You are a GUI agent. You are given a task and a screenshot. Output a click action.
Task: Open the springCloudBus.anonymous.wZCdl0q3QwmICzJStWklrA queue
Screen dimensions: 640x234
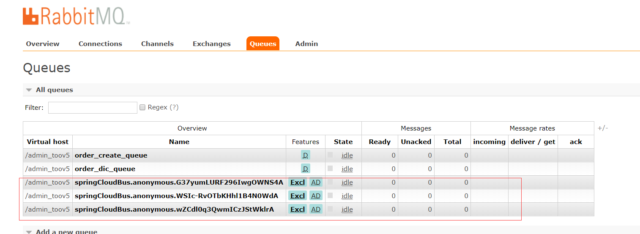click(x=174, y=210)
